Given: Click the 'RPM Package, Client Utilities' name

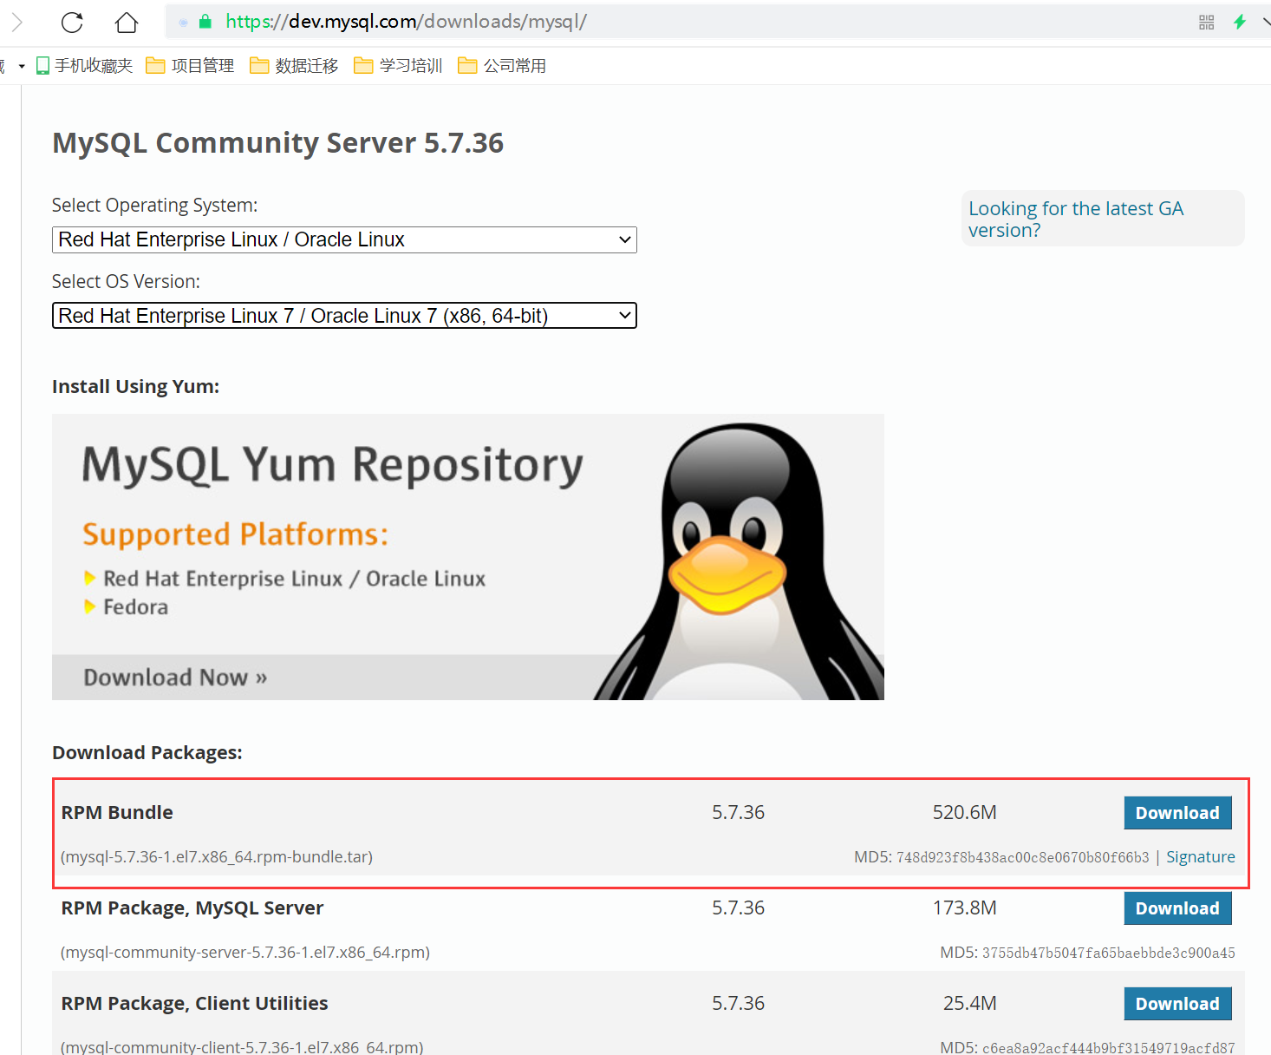Looking at the screenshot, I should click(x=194, y=1004).
